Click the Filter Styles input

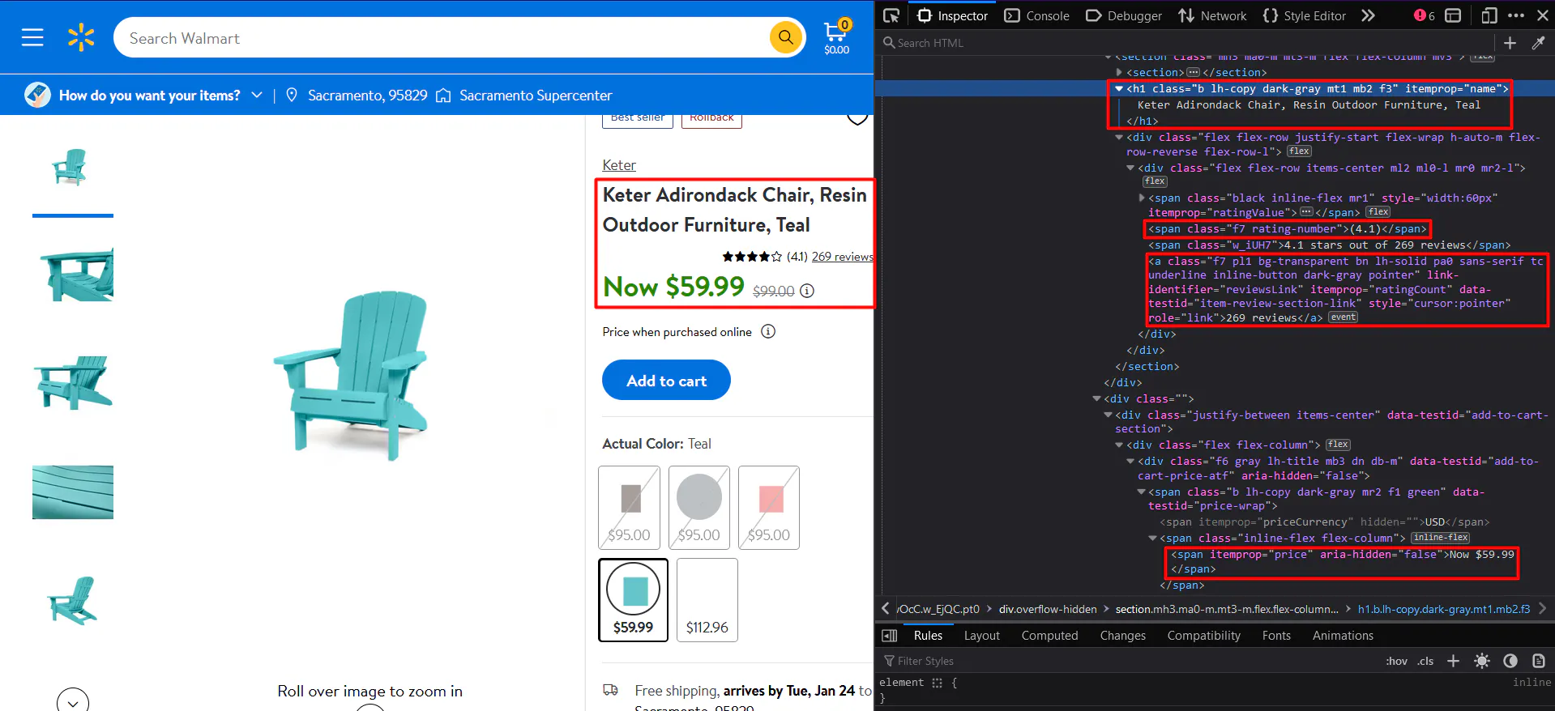1126,661
